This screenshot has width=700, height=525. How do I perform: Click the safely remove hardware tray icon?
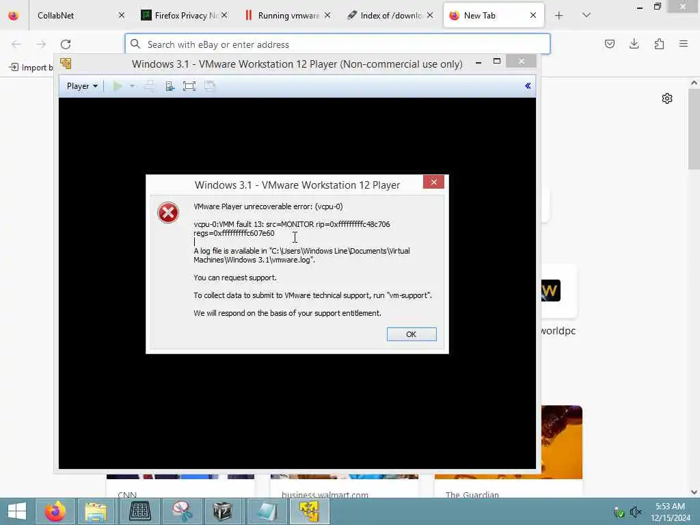tap(618, 512)
